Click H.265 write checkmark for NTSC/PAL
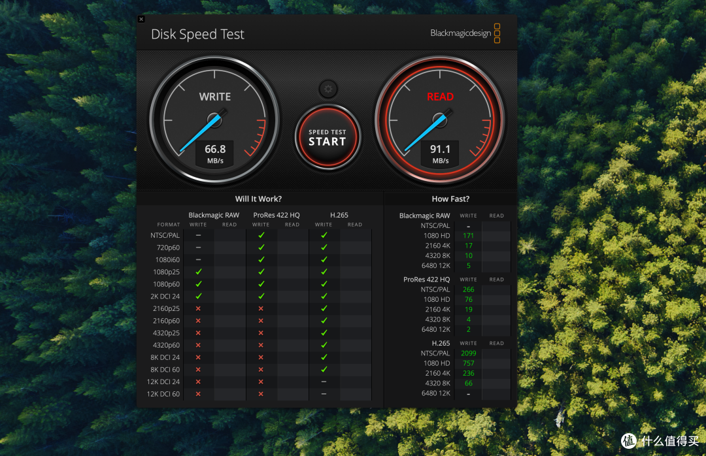The height and width of the screenshot is (456, 706). (x=324, y=235)
